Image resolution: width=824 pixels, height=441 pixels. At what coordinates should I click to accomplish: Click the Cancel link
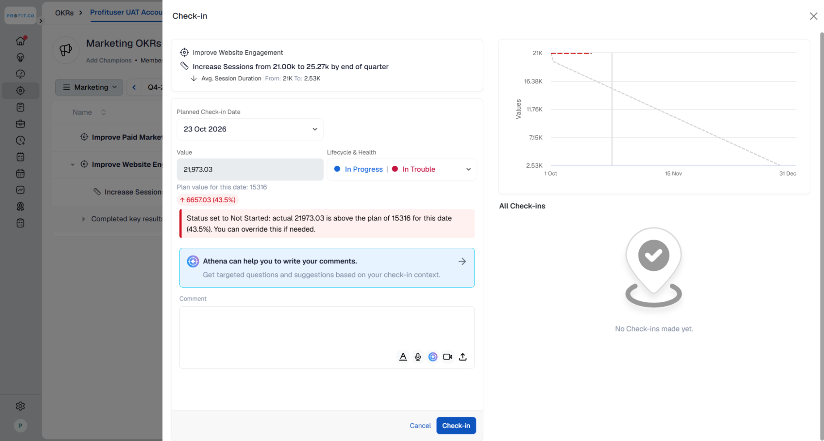420,426
